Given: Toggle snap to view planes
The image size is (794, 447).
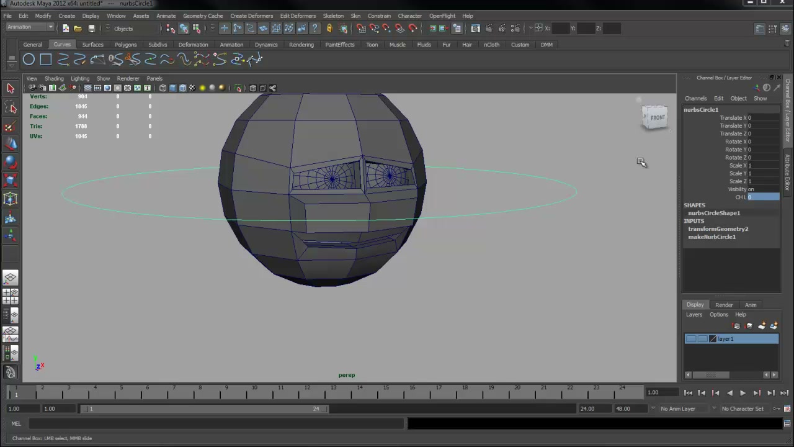Looking at the screenshot, I should click(x=400, y=28).
